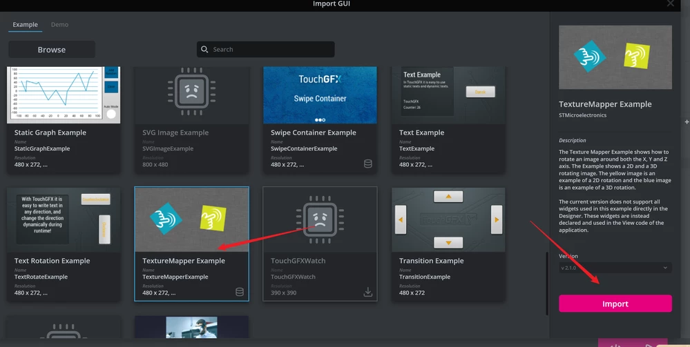Click the right arrow in Transition Example preview

click(497, 219)
